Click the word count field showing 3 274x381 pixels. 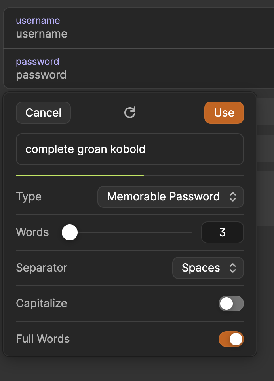click(x=222, y=232)
